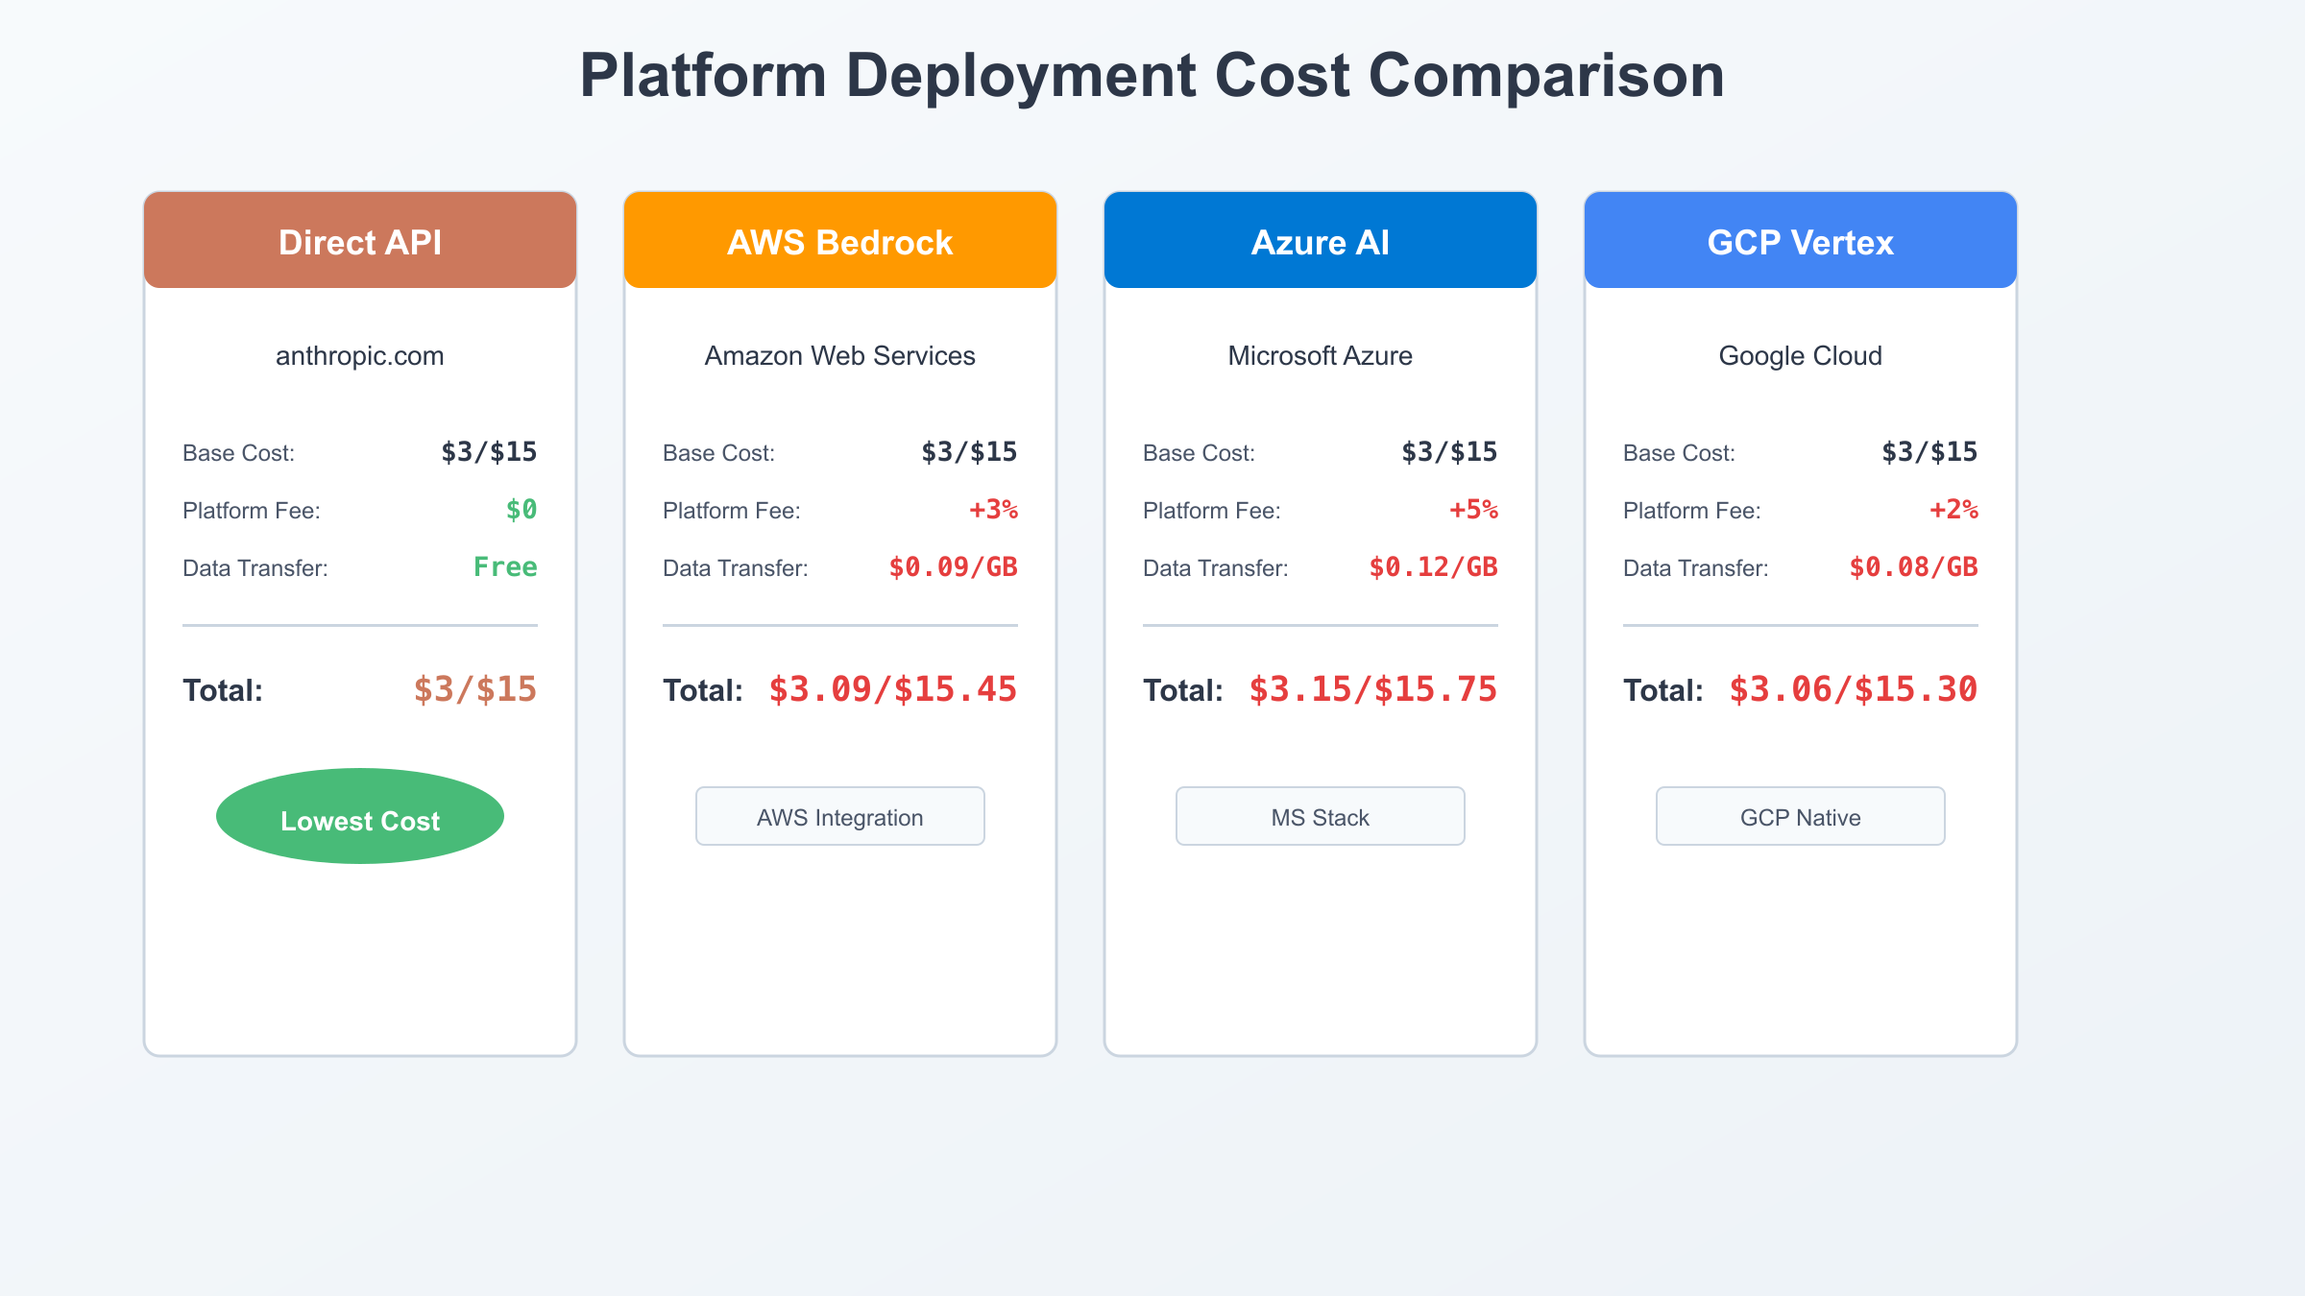Screen dimensions: 2305x1296
Task: Select the $3.09/$15.45 AWS total
Action: 892,689
